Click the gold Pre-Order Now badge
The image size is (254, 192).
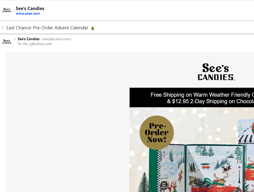(157, 133)
